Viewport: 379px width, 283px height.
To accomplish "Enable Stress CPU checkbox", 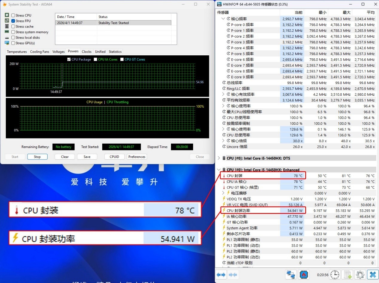I will [13, 15].
